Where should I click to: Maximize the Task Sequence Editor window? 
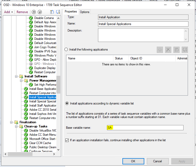click(177, 5)
